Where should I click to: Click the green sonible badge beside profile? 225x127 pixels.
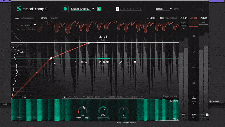(x=99, y=9)
